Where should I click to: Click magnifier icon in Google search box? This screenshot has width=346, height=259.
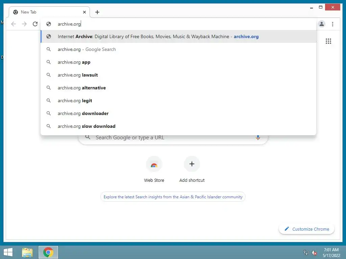[x=88, y=138]
